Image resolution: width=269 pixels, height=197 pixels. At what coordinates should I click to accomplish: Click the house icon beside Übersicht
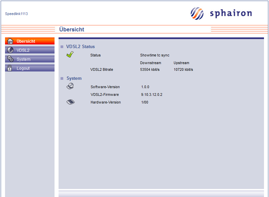(x=10, y=41)
